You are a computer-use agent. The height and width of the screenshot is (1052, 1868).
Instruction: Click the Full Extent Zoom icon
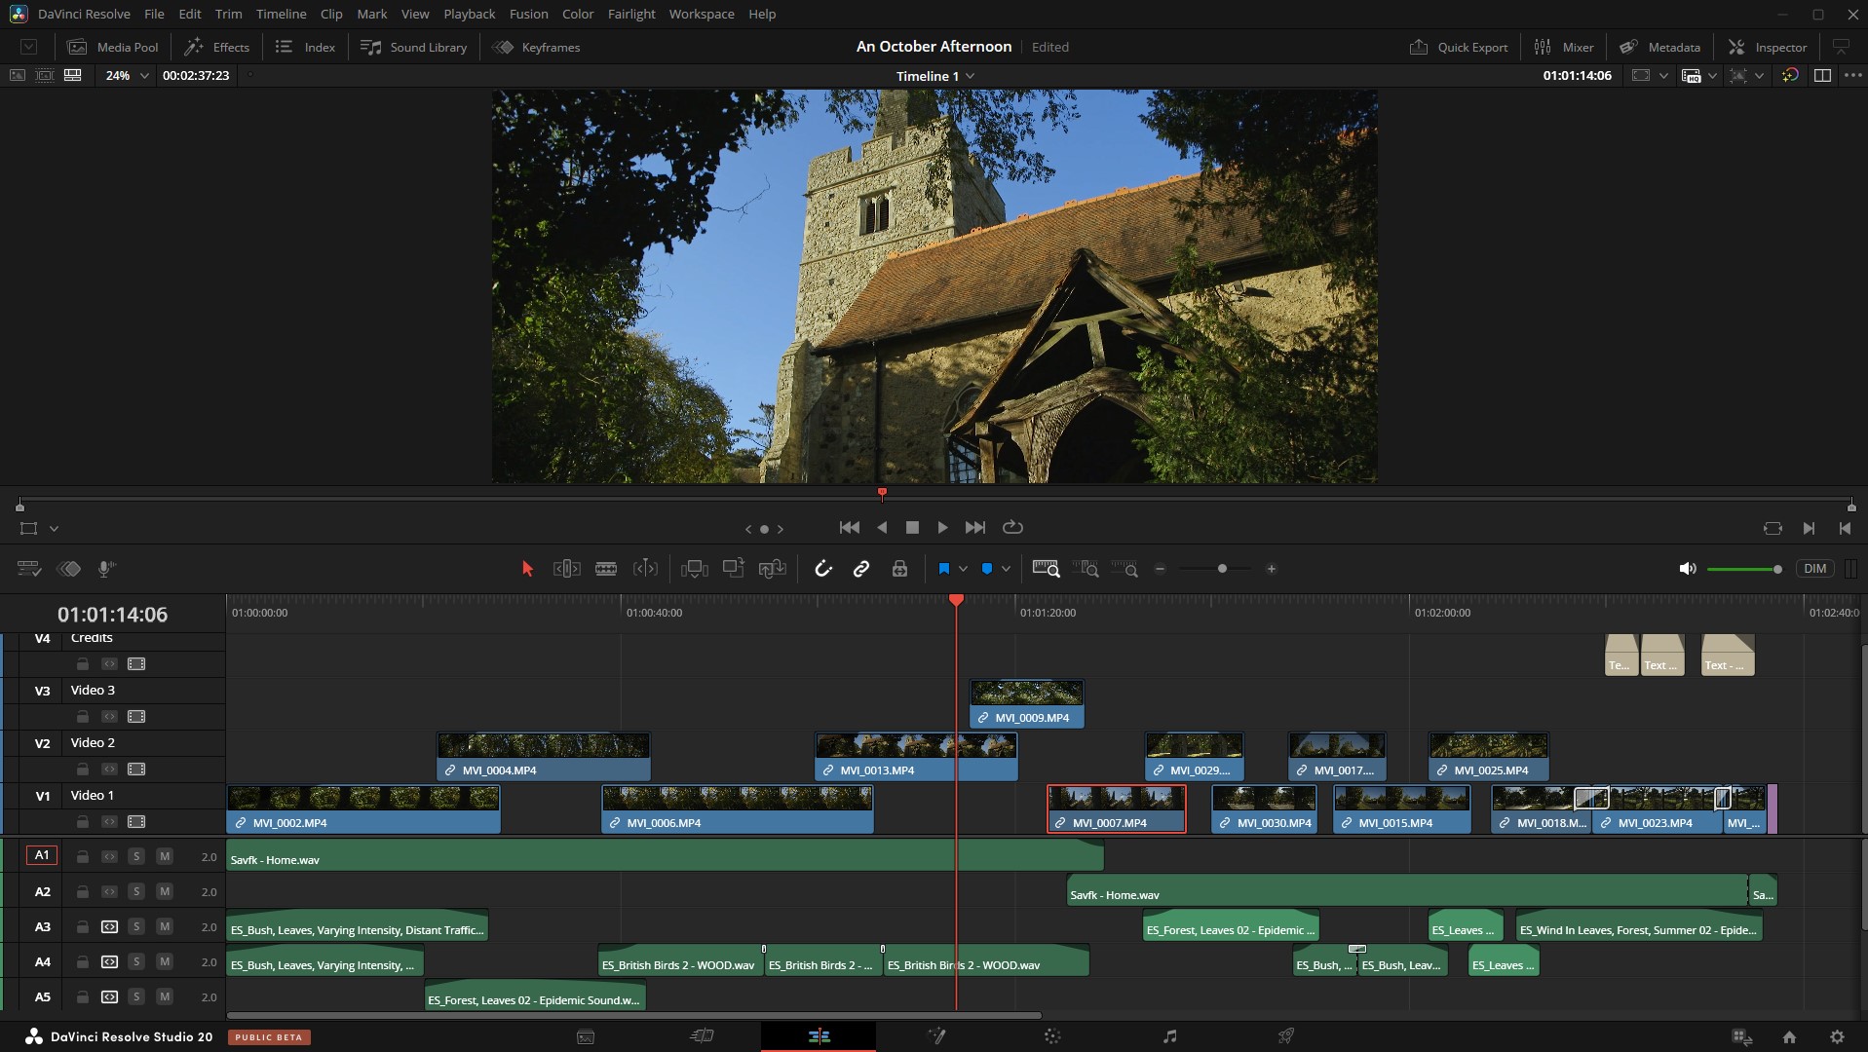[1047, 569]
